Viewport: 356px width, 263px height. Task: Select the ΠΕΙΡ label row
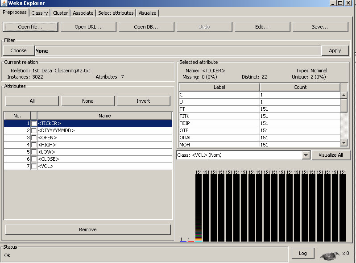point(260,123)
